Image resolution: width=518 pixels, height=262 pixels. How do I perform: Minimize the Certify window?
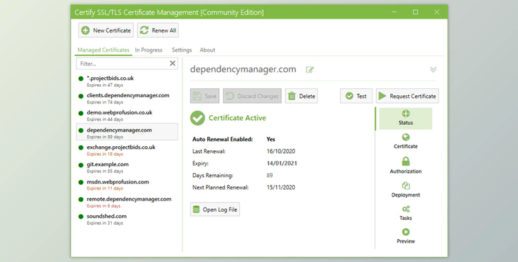[394, 12]
